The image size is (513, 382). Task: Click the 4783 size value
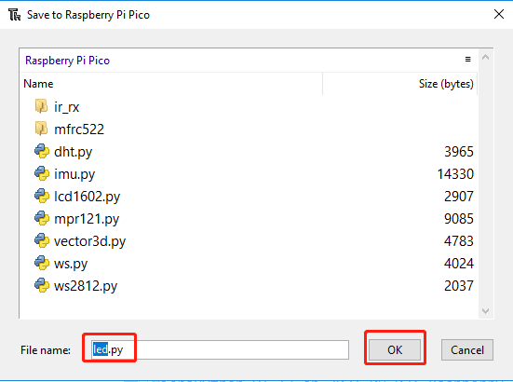459,241
